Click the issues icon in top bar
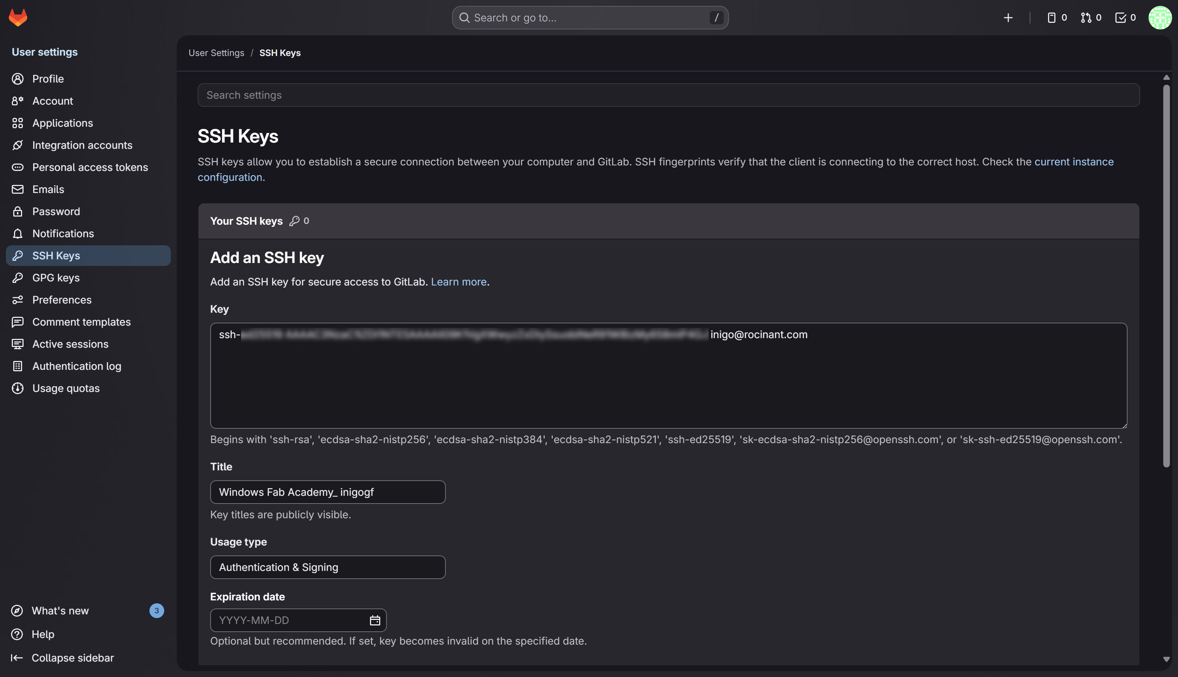 (x=1052, y=17)
